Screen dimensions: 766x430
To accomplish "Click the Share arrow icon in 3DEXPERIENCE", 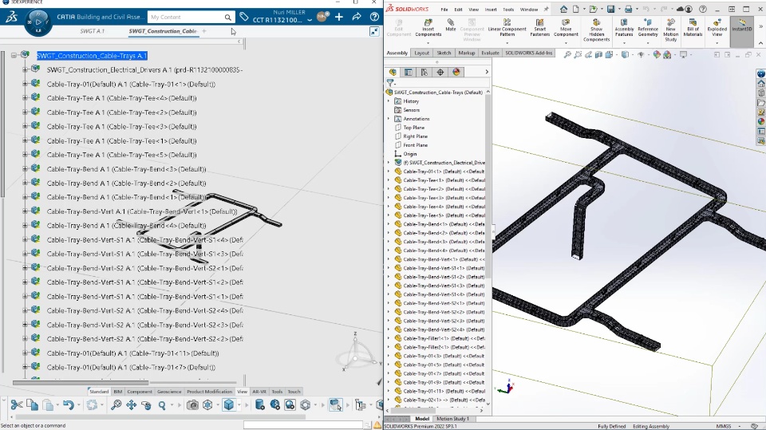I will click(357, 17).
